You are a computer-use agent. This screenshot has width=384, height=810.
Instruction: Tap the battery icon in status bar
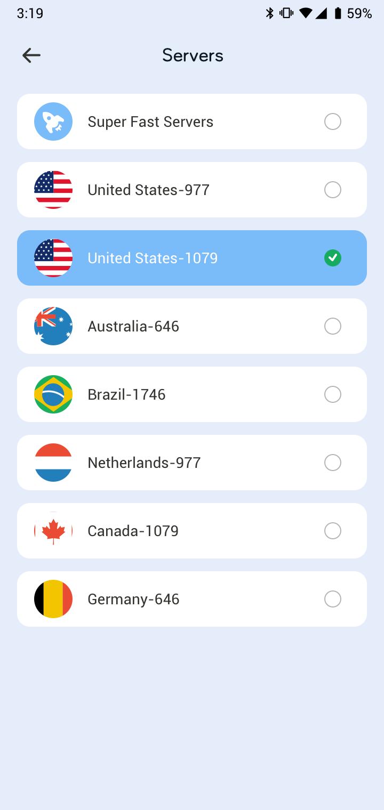click(x=338, y=13)
